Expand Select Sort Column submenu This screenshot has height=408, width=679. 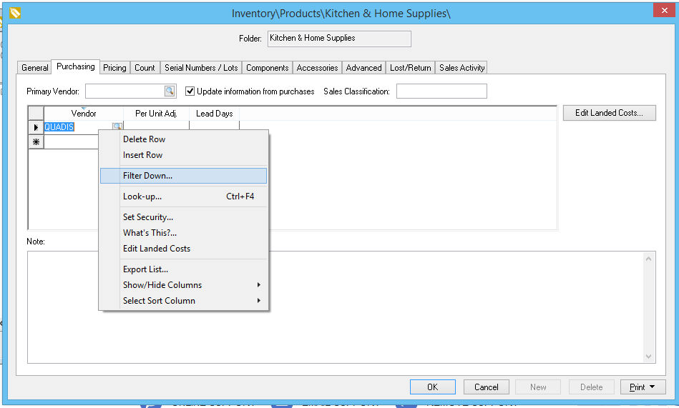[x=190, y=301]
